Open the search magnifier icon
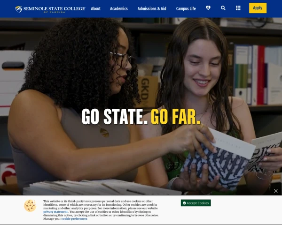Viewport: 282px width, 225px height. [x=223, y=8]
